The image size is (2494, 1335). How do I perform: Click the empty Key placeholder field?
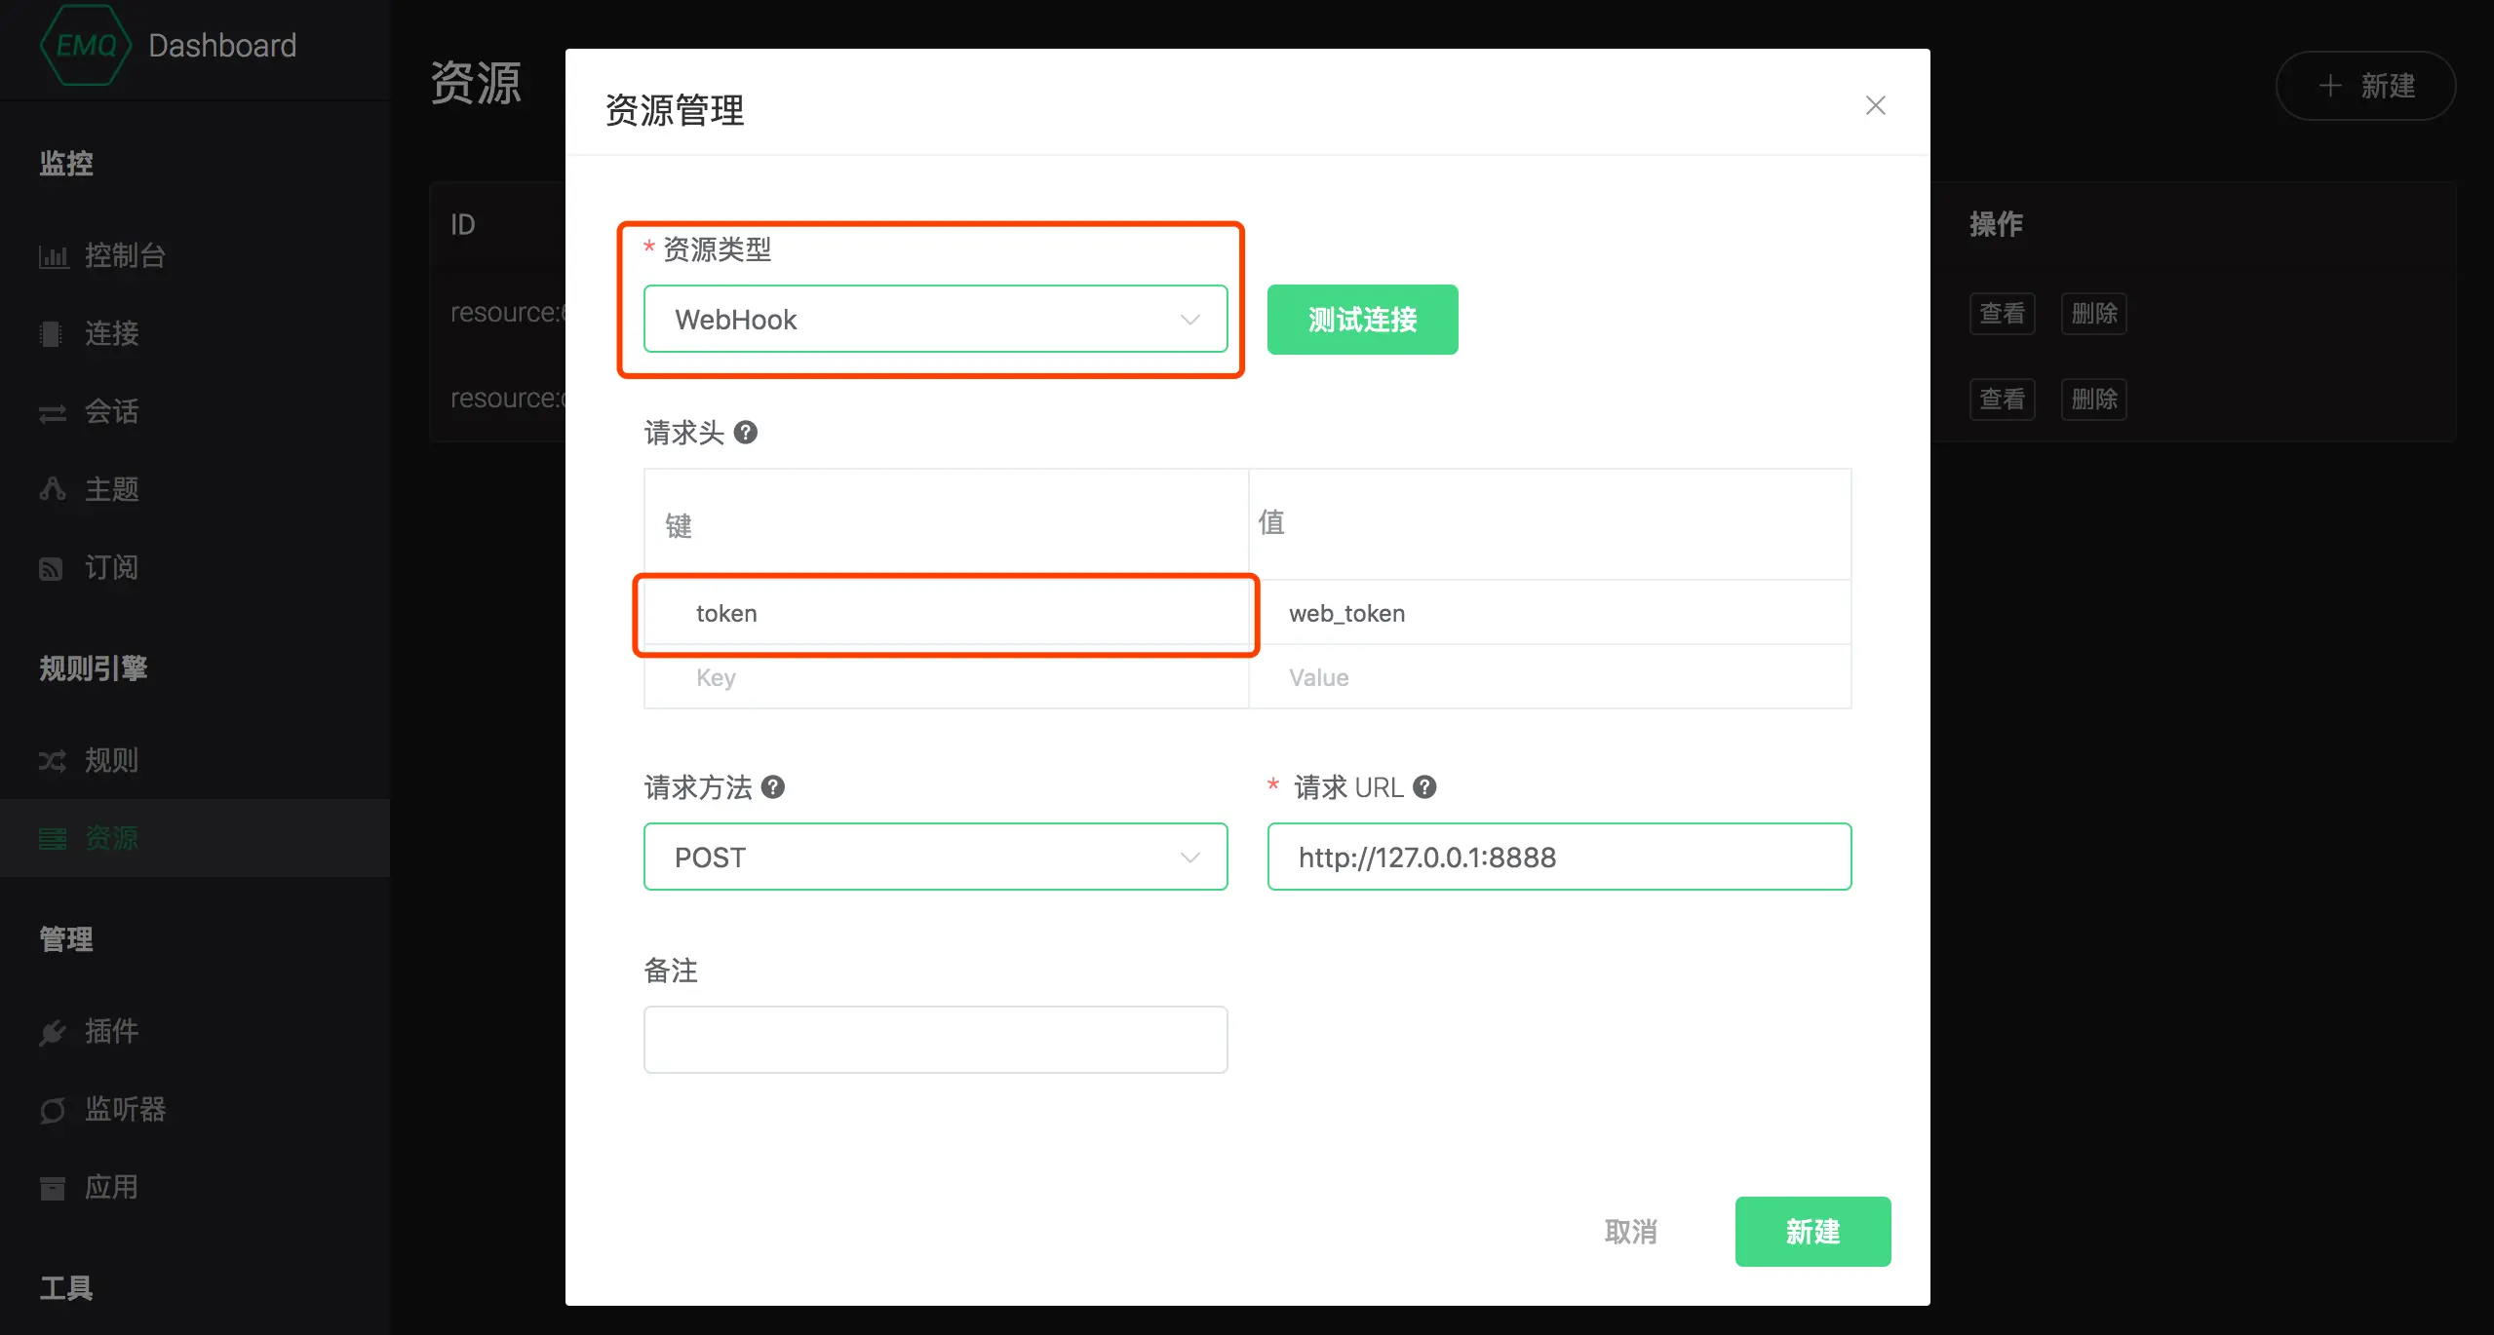tap(944, 678)
